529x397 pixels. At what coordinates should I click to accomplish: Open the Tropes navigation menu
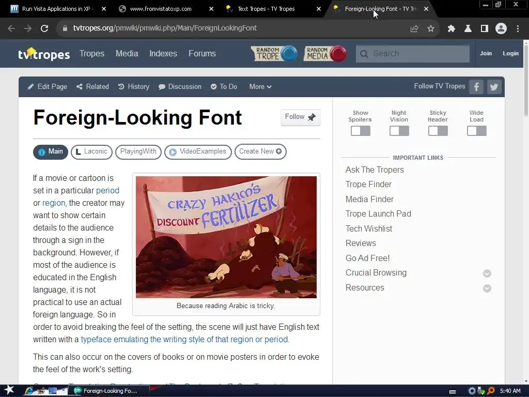[x=92, y=53]
